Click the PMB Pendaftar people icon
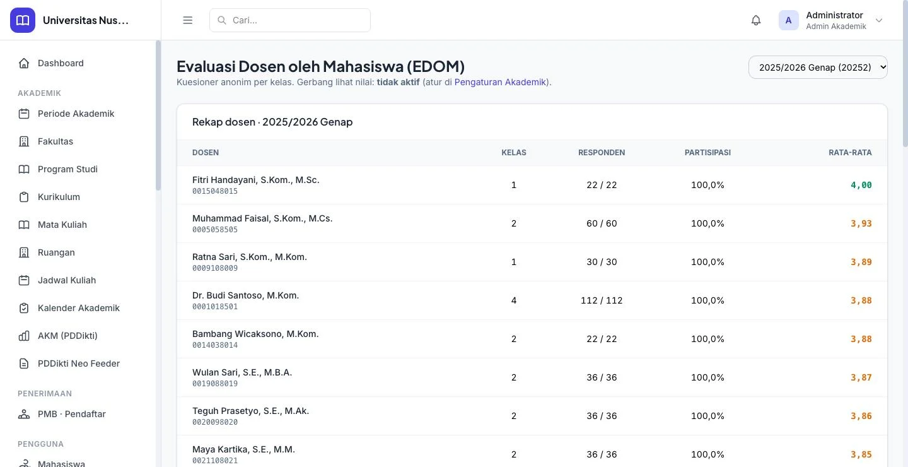The width and height of the screenshot is (908, 467). (x=24, y=414)
